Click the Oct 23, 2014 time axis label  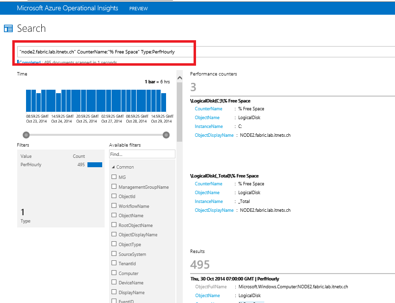(x=36, y=121)
